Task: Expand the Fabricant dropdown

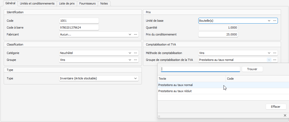Action: pos(130,34)
